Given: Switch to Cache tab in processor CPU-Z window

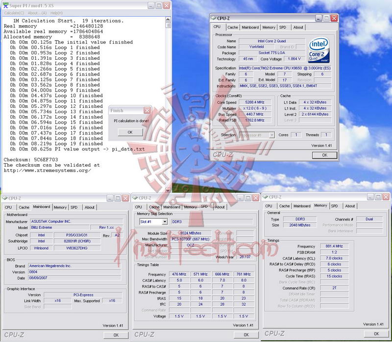Looking at the screenshot, I should 232,27.
